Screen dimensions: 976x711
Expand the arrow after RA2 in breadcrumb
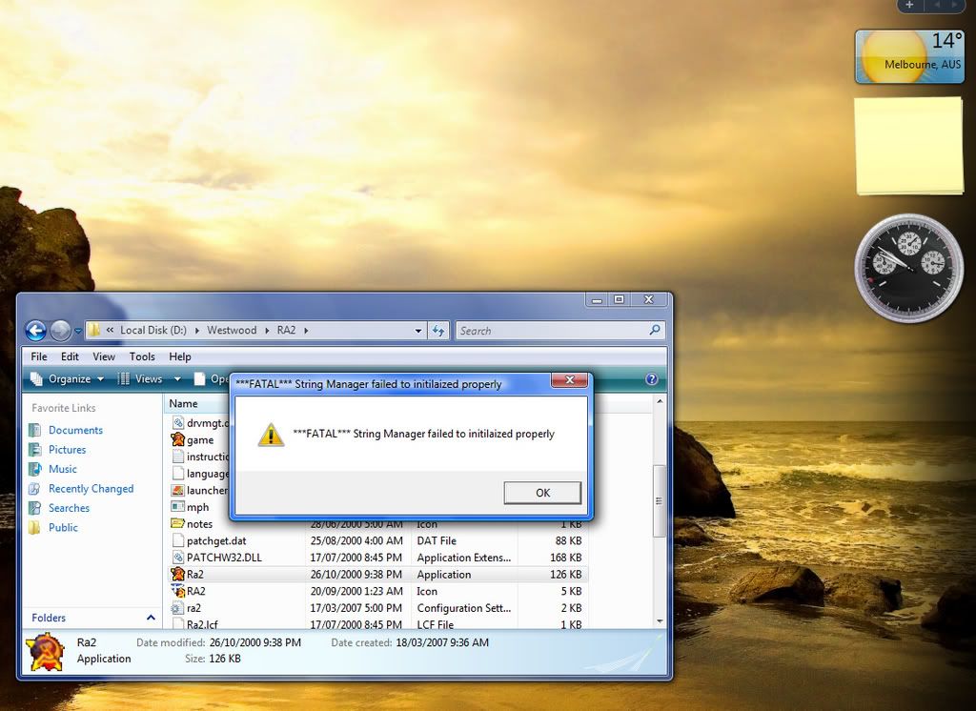coord(306,331)
